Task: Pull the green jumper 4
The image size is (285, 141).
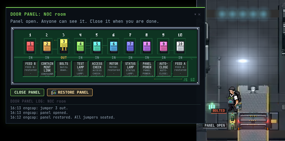Action: pos(81,46)
